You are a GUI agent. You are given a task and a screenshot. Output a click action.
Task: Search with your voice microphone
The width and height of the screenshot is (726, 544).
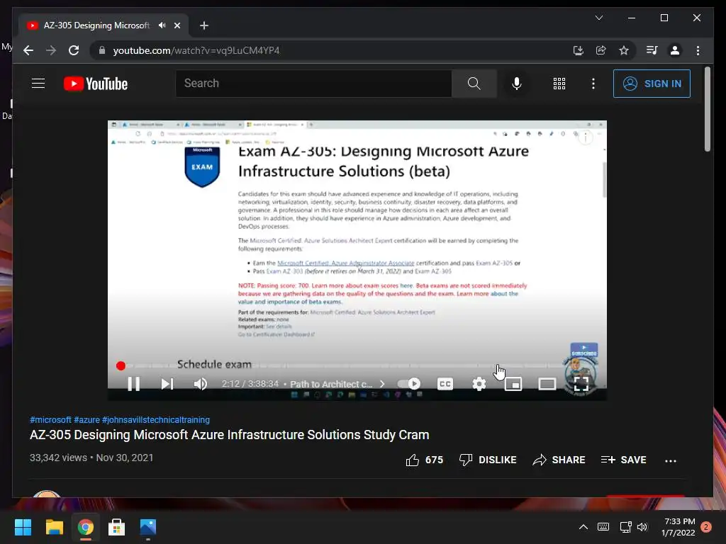pos(517,84)
